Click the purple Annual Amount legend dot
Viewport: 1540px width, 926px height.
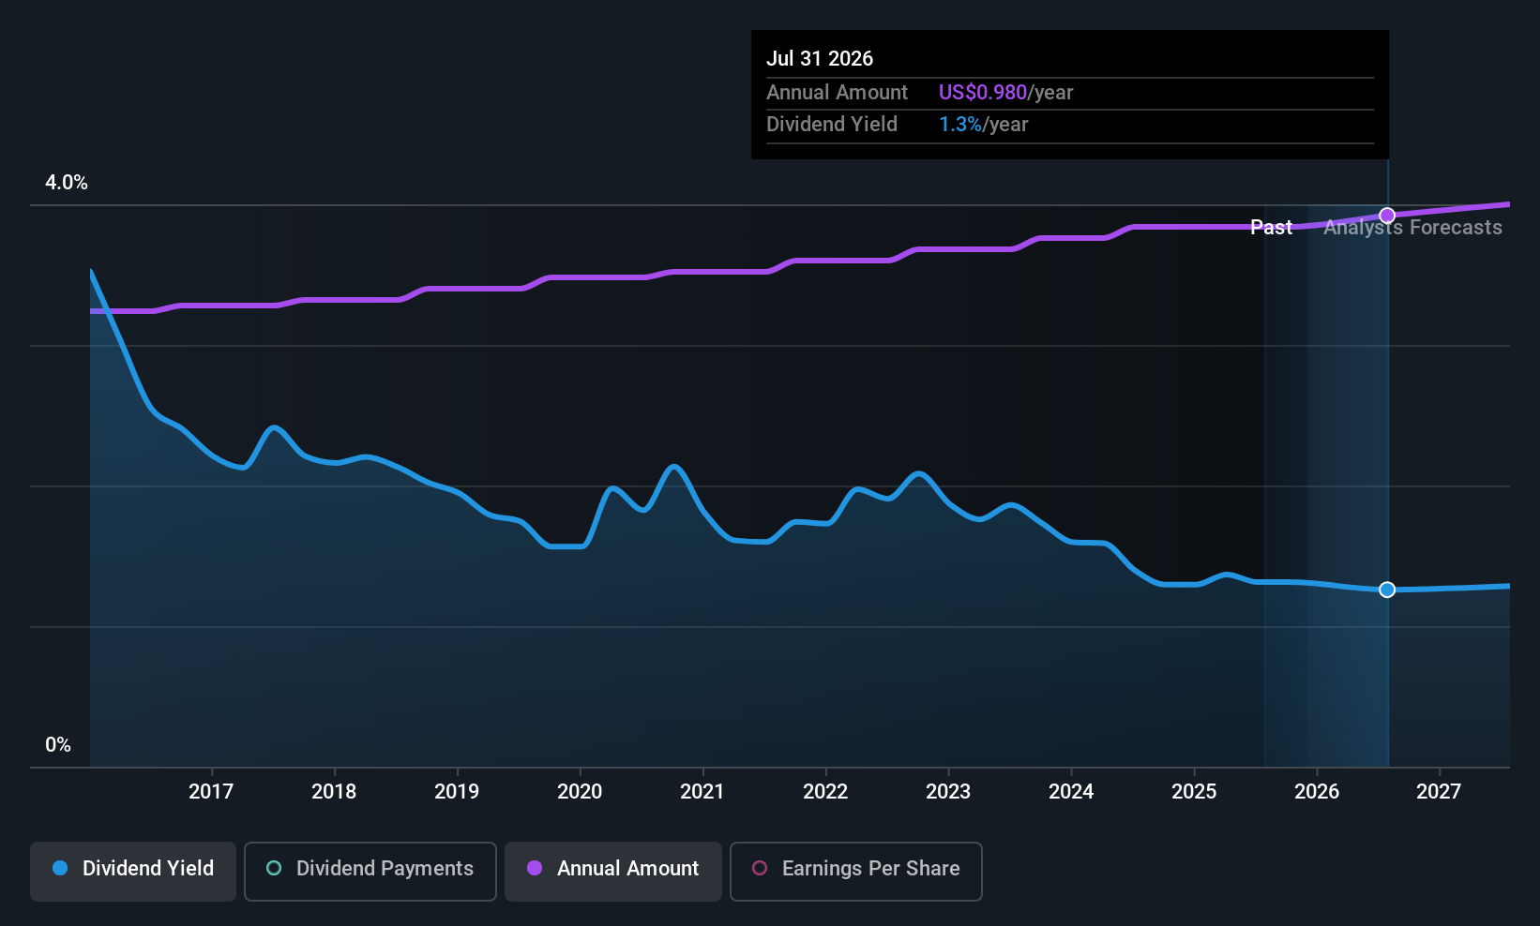click(535, 869)
